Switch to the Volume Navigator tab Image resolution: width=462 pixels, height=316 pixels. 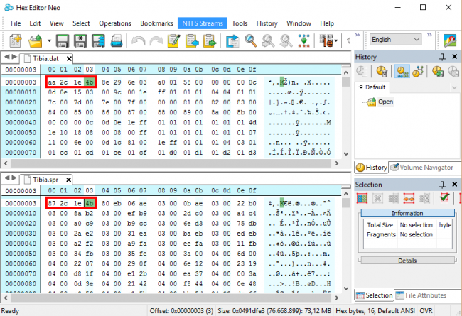pyautogui.click(x=422, y=168)
